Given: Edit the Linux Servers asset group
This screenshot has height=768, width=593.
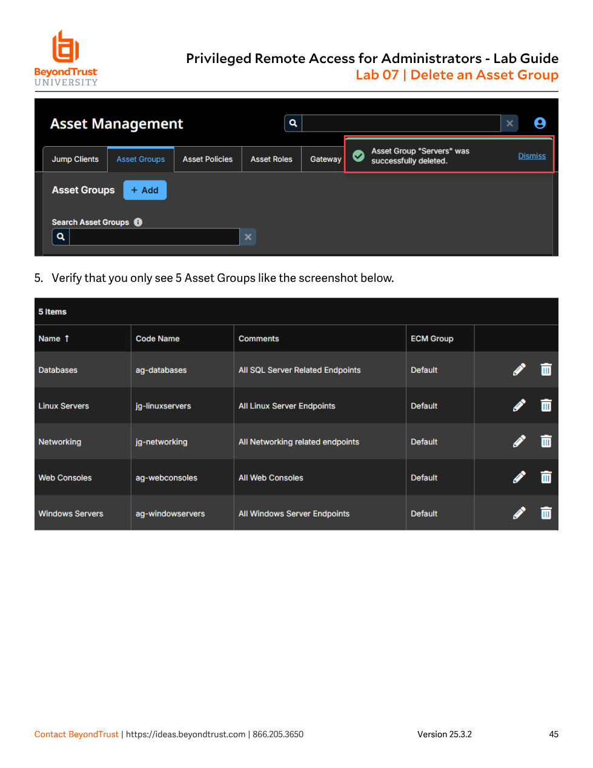Looking at the screenshot, I should (519, 406).
